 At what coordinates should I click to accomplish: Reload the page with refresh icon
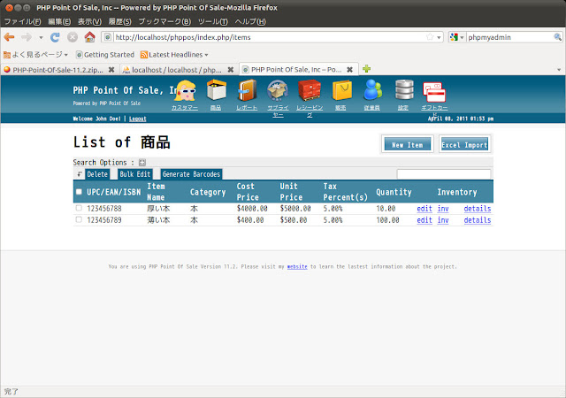coord(55,37)
